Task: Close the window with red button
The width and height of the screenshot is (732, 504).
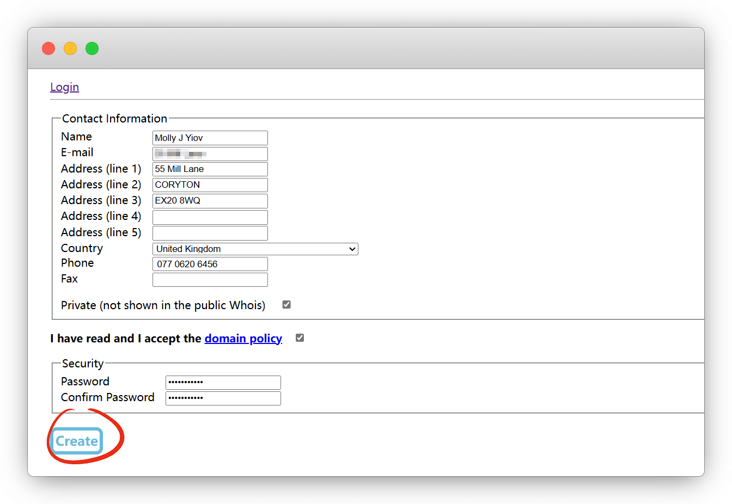Action: coord(48,48)
